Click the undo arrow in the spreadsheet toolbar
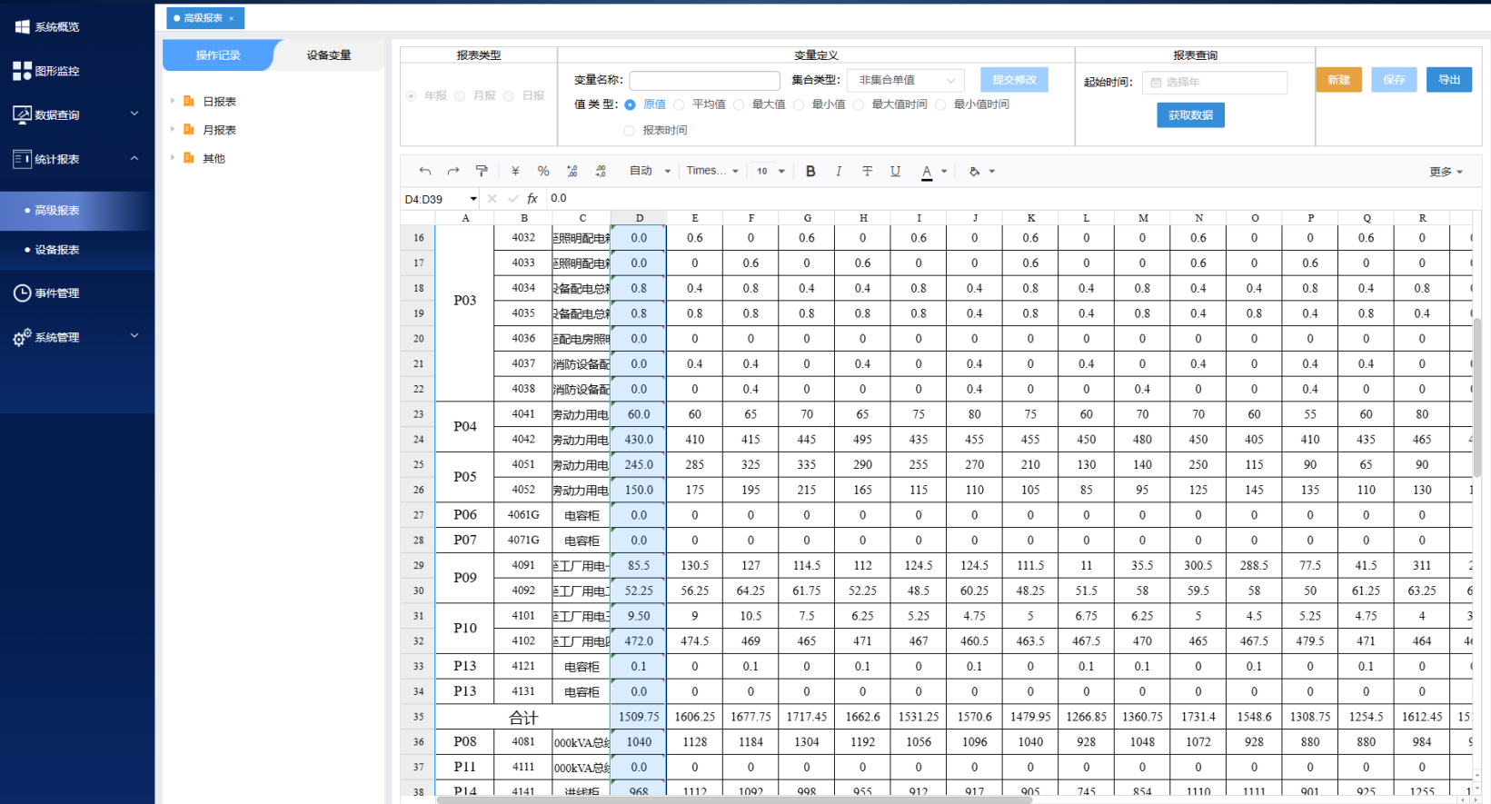The width and height of the screenshot is (1491, 804). click(x=424, y=171)
